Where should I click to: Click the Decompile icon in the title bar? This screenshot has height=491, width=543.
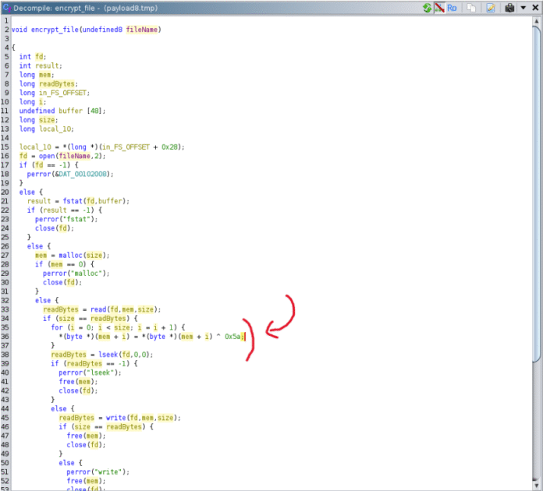[6, 7]
